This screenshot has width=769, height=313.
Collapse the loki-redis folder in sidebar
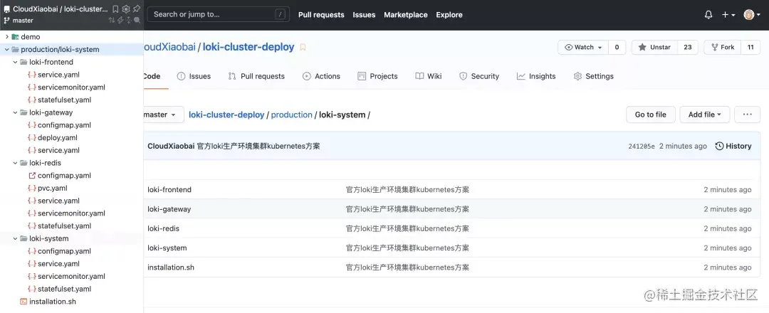(16, 163)
